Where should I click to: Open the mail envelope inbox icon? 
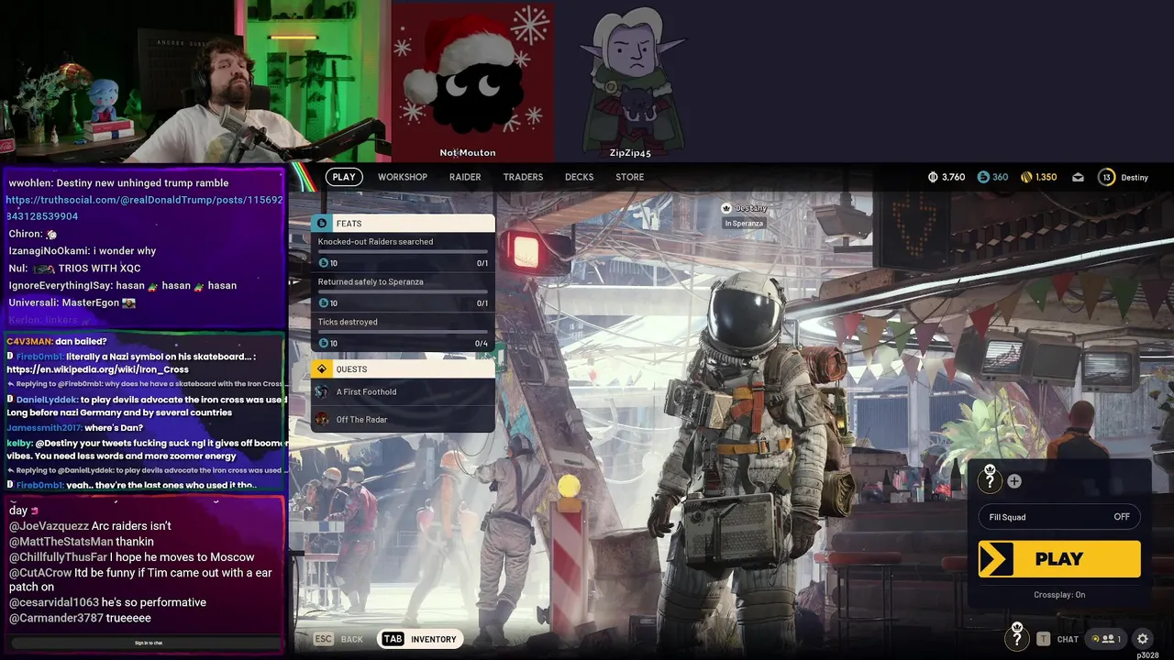click(x=1078, y=177)
